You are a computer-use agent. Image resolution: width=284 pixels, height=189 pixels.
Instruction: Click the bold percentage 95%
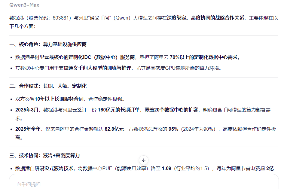173,129
